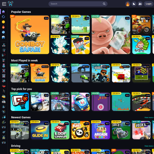The width and height of the screenshot is (154, 154).
Task: Open the blue clock icon in the sidebar
Action: [3, 32]
